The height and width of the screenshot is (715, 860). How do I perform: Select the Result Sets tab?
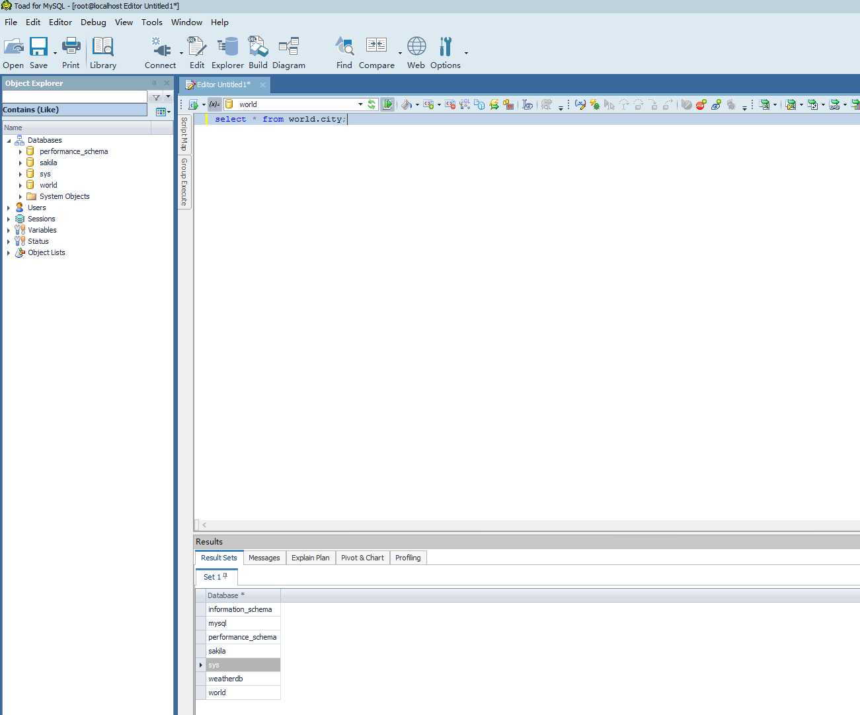pyautogui.click(x=219, y=558)
